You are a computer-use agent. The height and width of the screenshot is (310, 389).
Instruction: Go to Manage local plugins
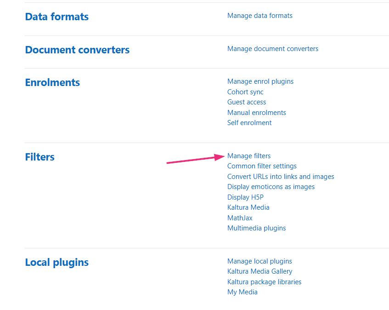tap(259, 261)
